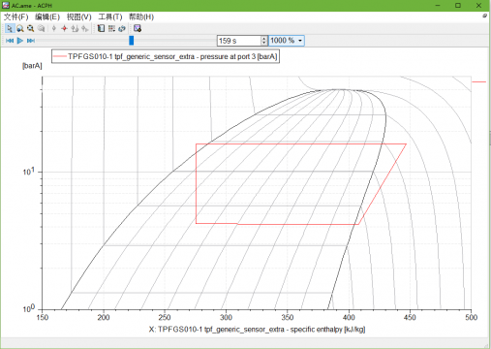Select the arrow pointer tool
The height and width of the screenshot is (349, 491).
point(10,28)
